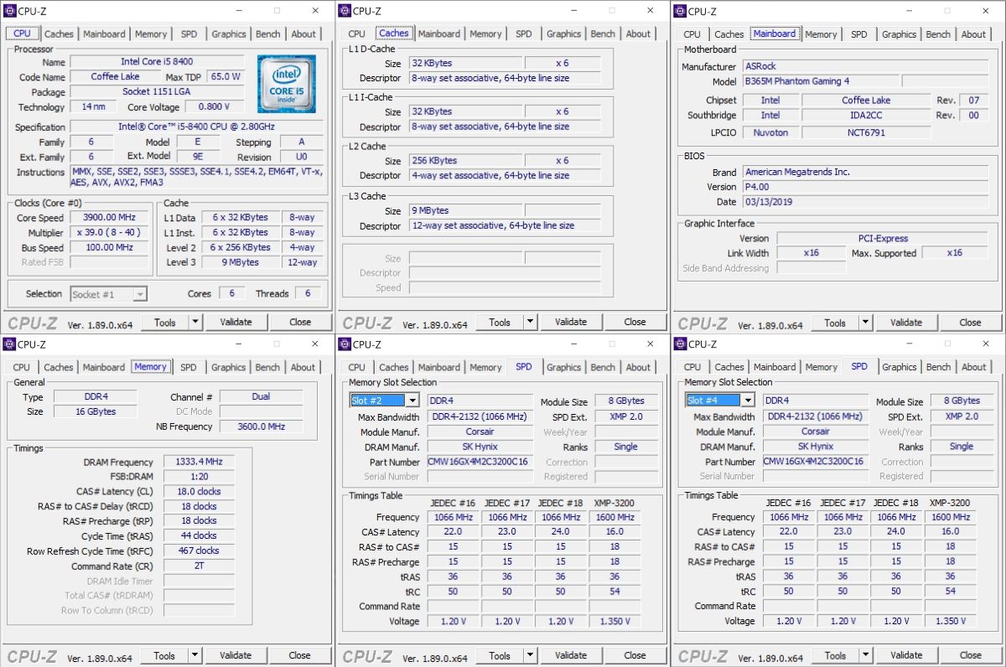The width and height of the screenshot is (1006, 667).
Task: Open About tab in Mainboard window
Action: point(973,34)
